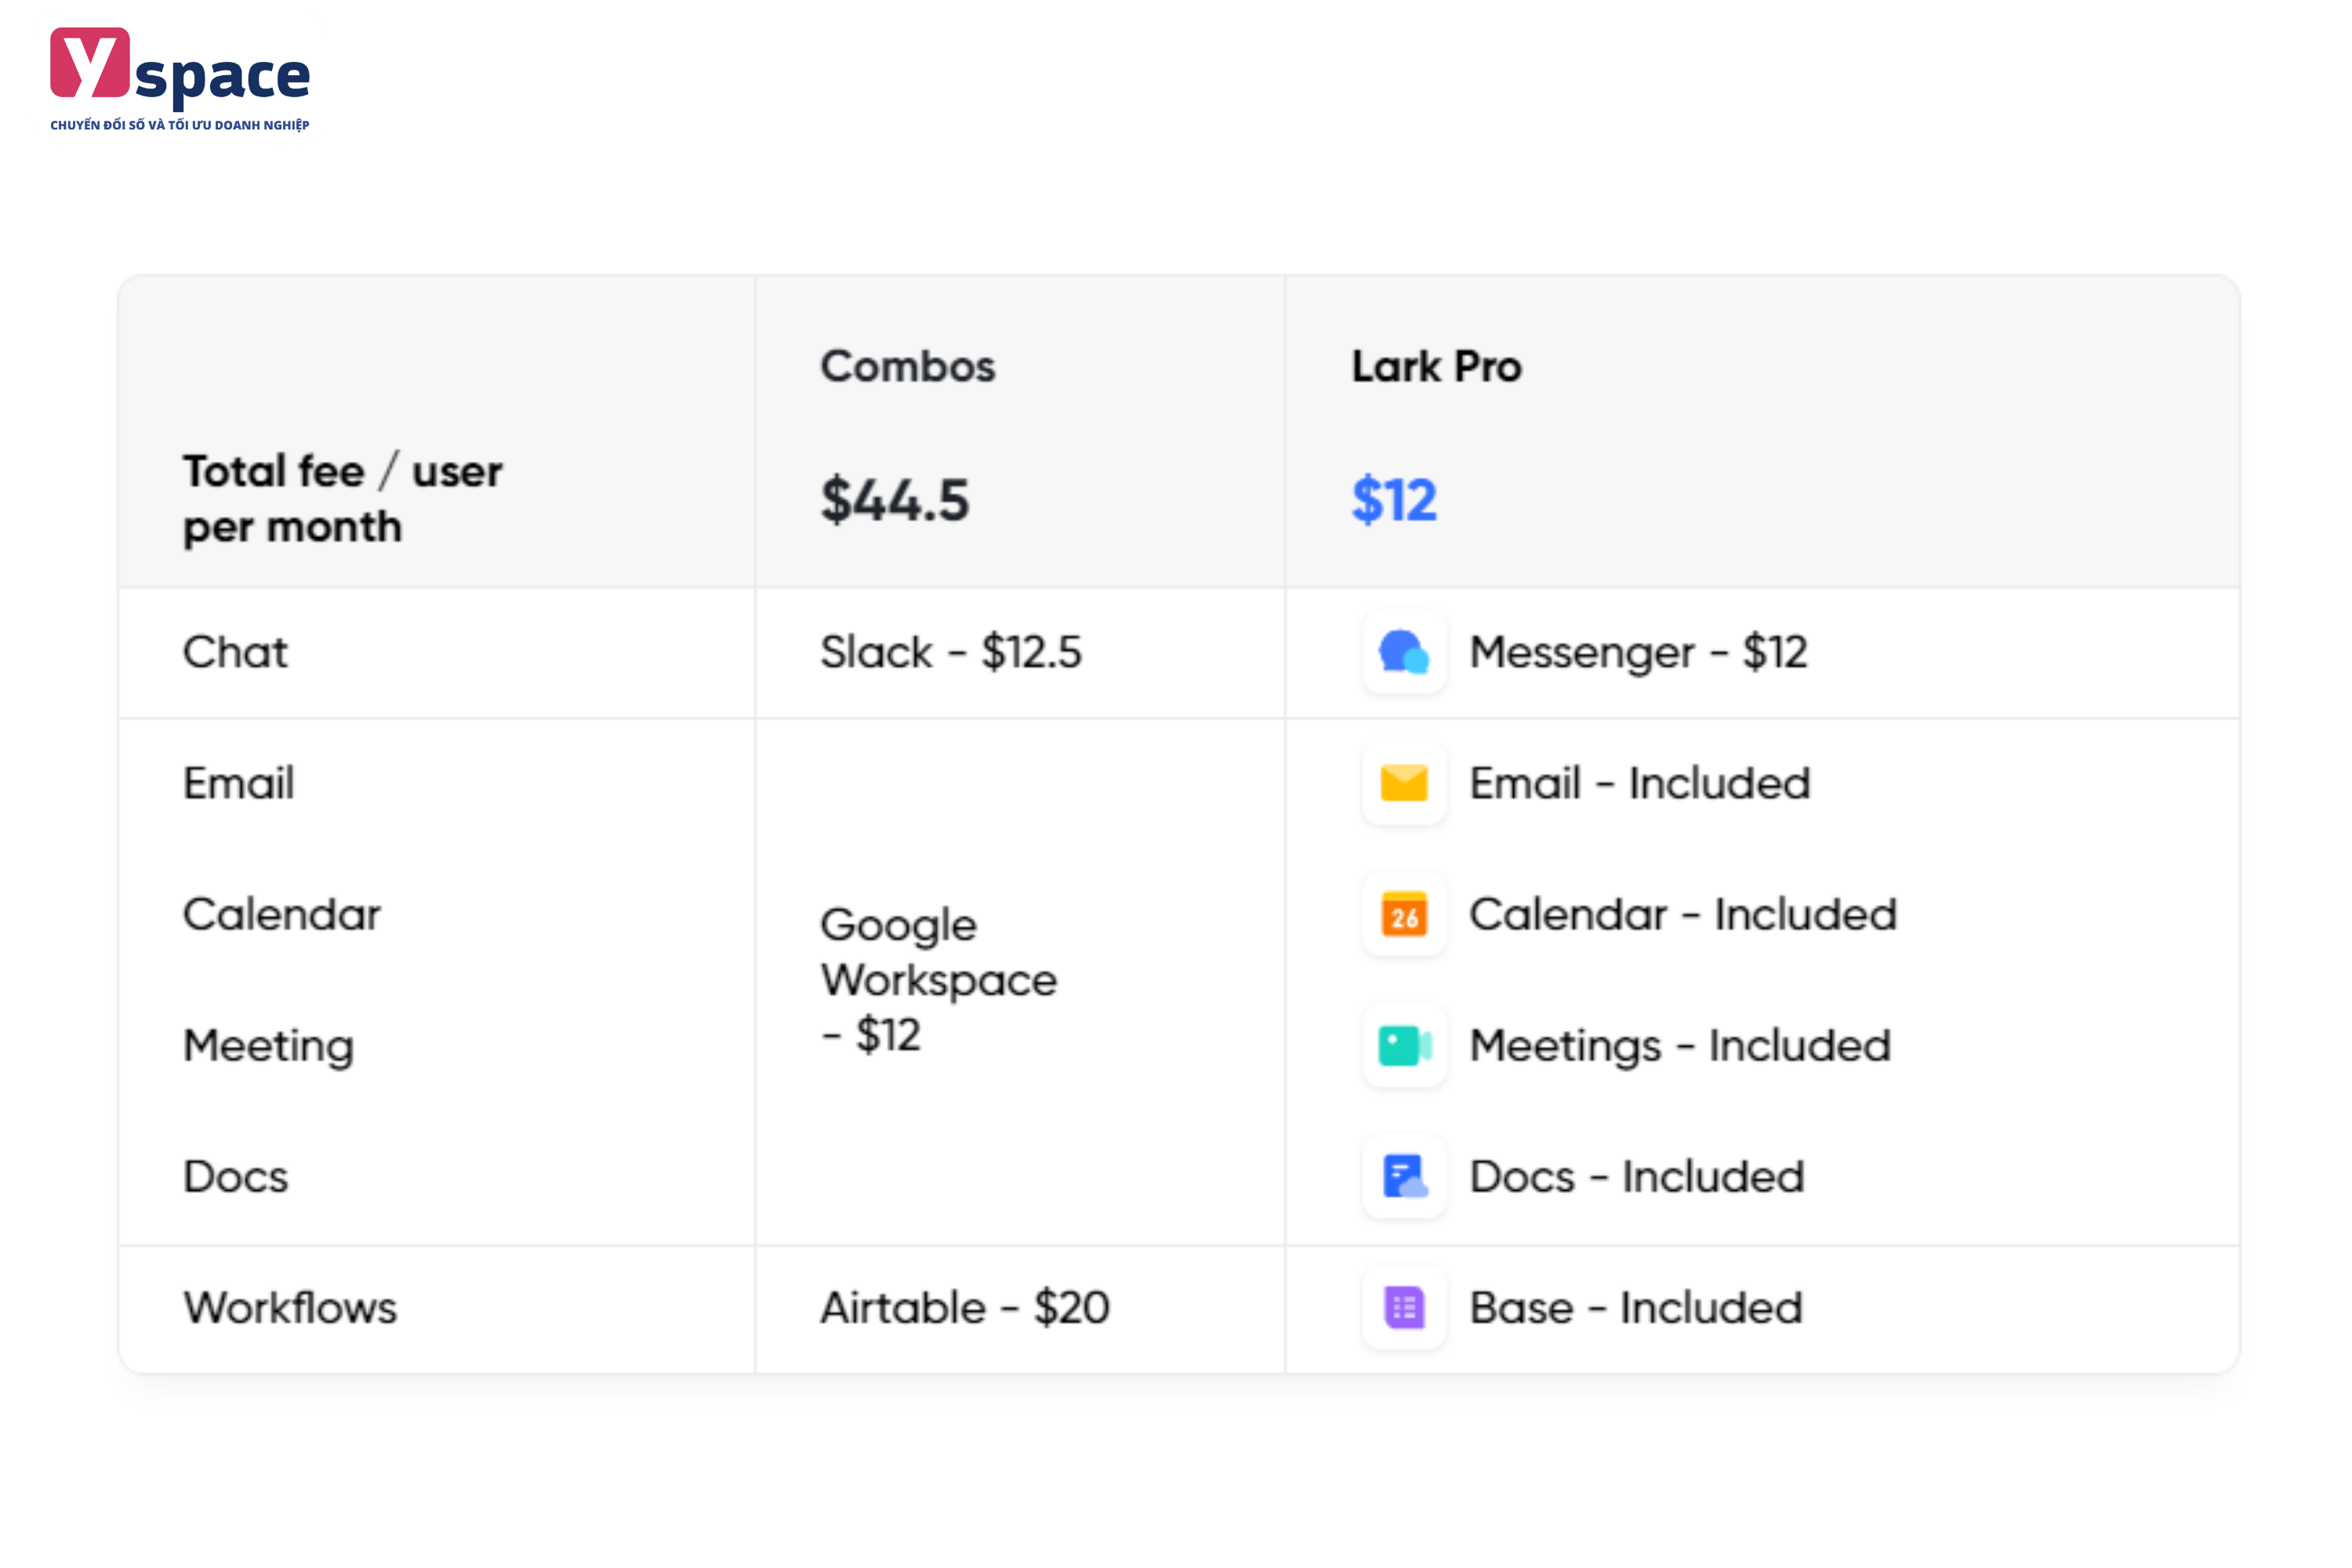2352x1568 pixels.
Task: Click 'Meetings - Included' text
Action: point(1680,1047)
